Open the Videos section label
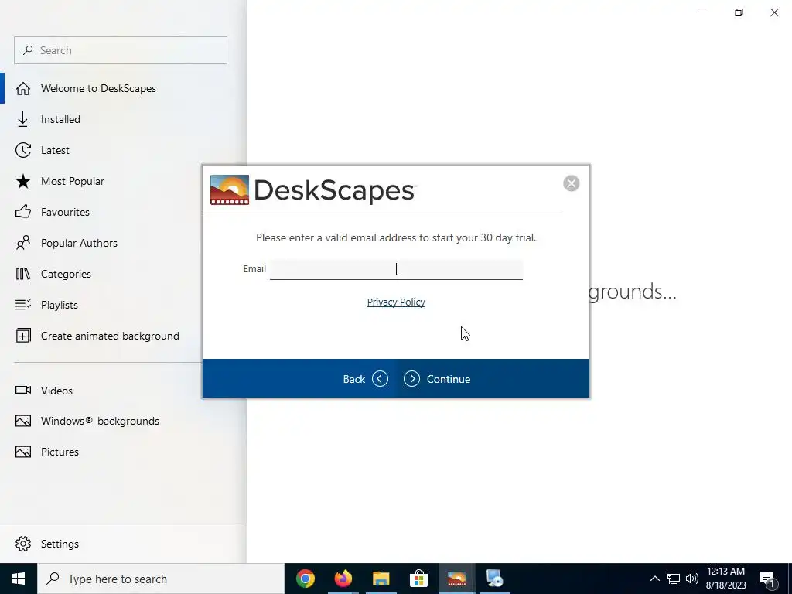792x594 pixels. (56, 391)
